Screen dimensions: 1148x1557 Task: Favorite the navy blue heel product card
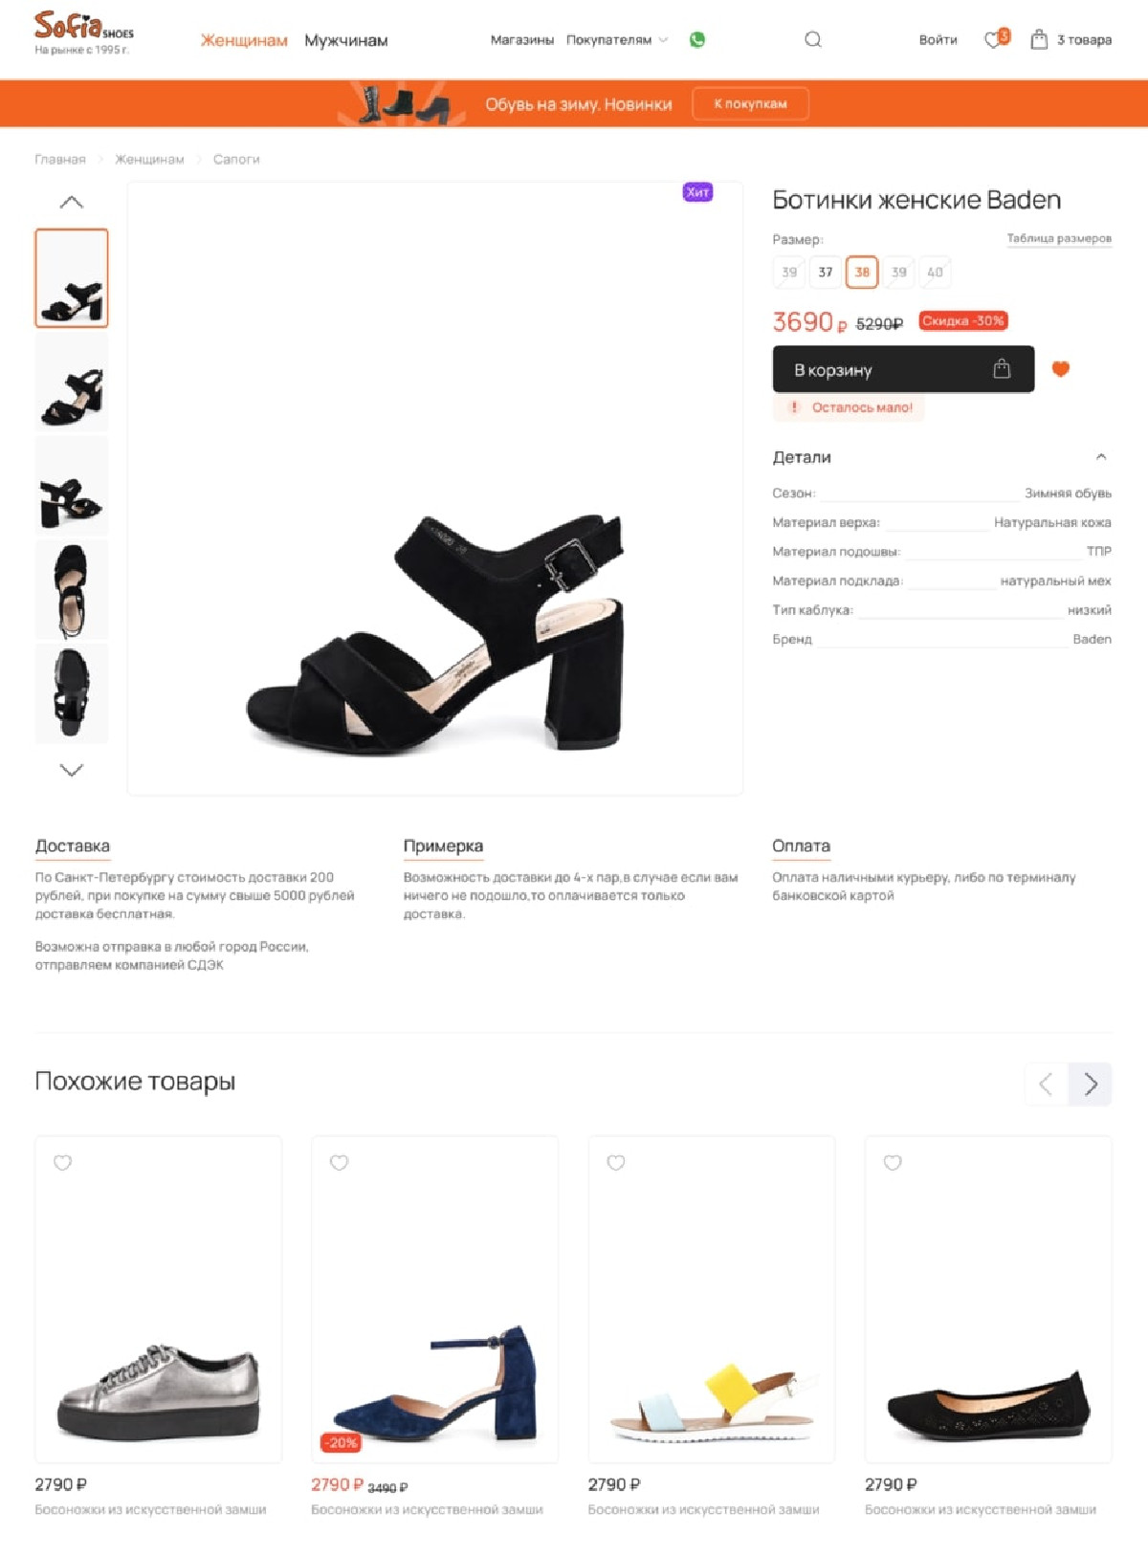(339, 1162)
